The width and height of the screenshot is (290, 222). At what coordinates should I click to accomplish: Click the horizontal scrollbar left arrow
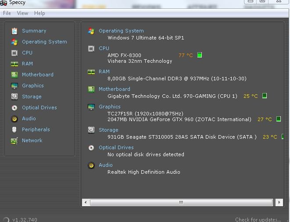86,202
